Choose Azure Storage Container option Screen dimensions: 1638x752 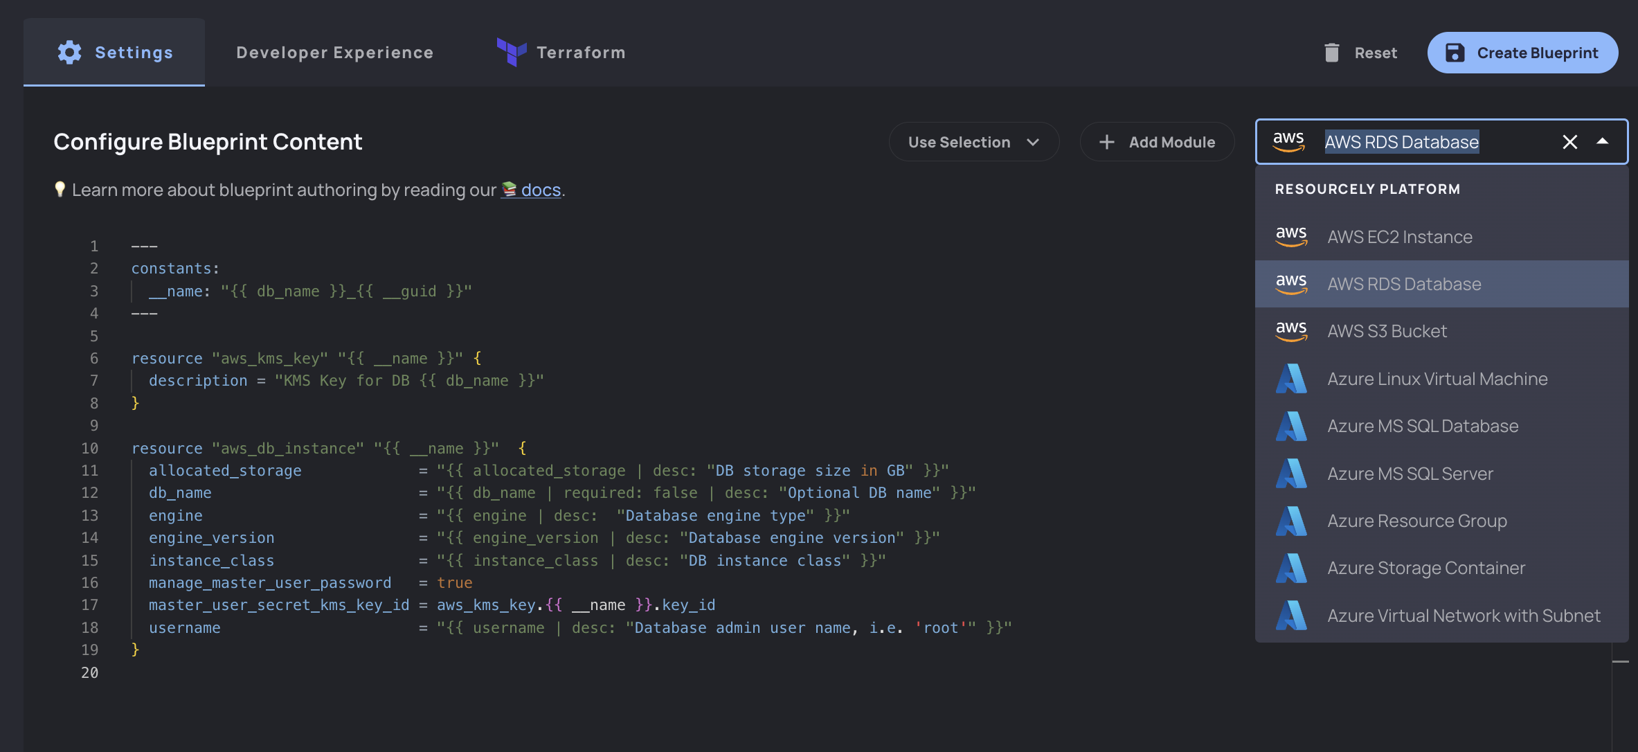point(1441,568)
